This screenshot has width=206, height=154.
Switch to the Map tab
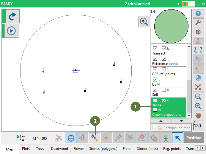(10, 149)
